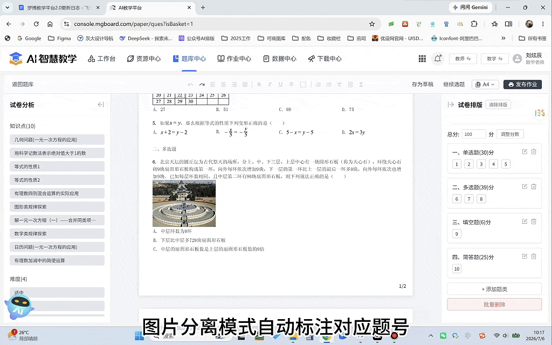The image size is (552, 345).
Task: Click 存为草稿
Action: pyautogui.click(x=423, y=85)
